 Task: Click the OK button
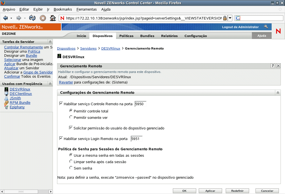[185, 191]
